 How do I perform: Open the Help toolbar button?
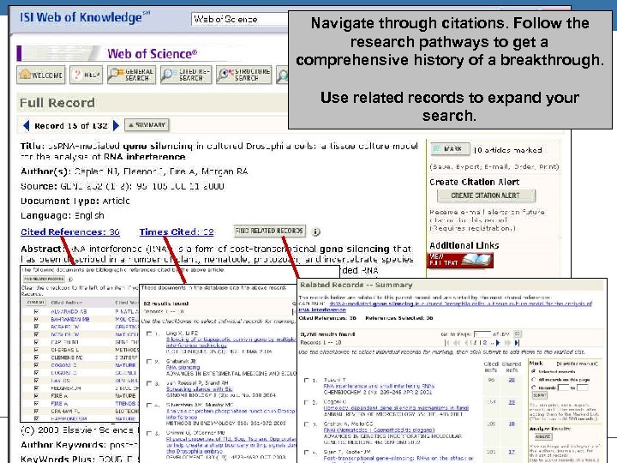87,75
